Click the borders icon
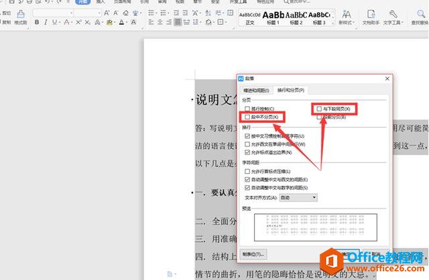The width and height of the screenshot is (429, 280). [221, 22]
